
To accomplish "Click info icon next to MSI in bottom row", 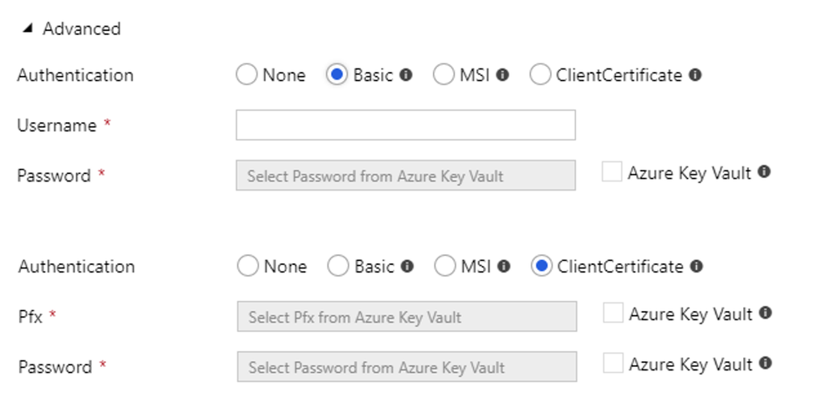I will tap(504, 267).
